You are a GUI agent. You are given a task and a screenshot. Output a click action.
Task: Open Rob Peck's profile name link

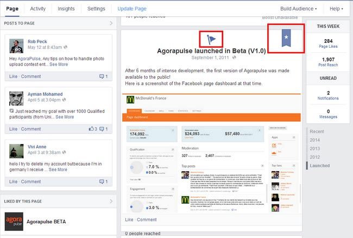click(x=37, y=41)
